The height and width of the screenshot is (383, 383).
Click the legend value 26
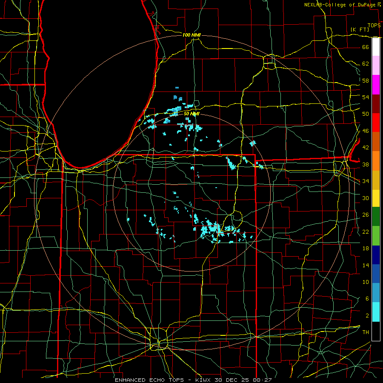click(366, 215)
